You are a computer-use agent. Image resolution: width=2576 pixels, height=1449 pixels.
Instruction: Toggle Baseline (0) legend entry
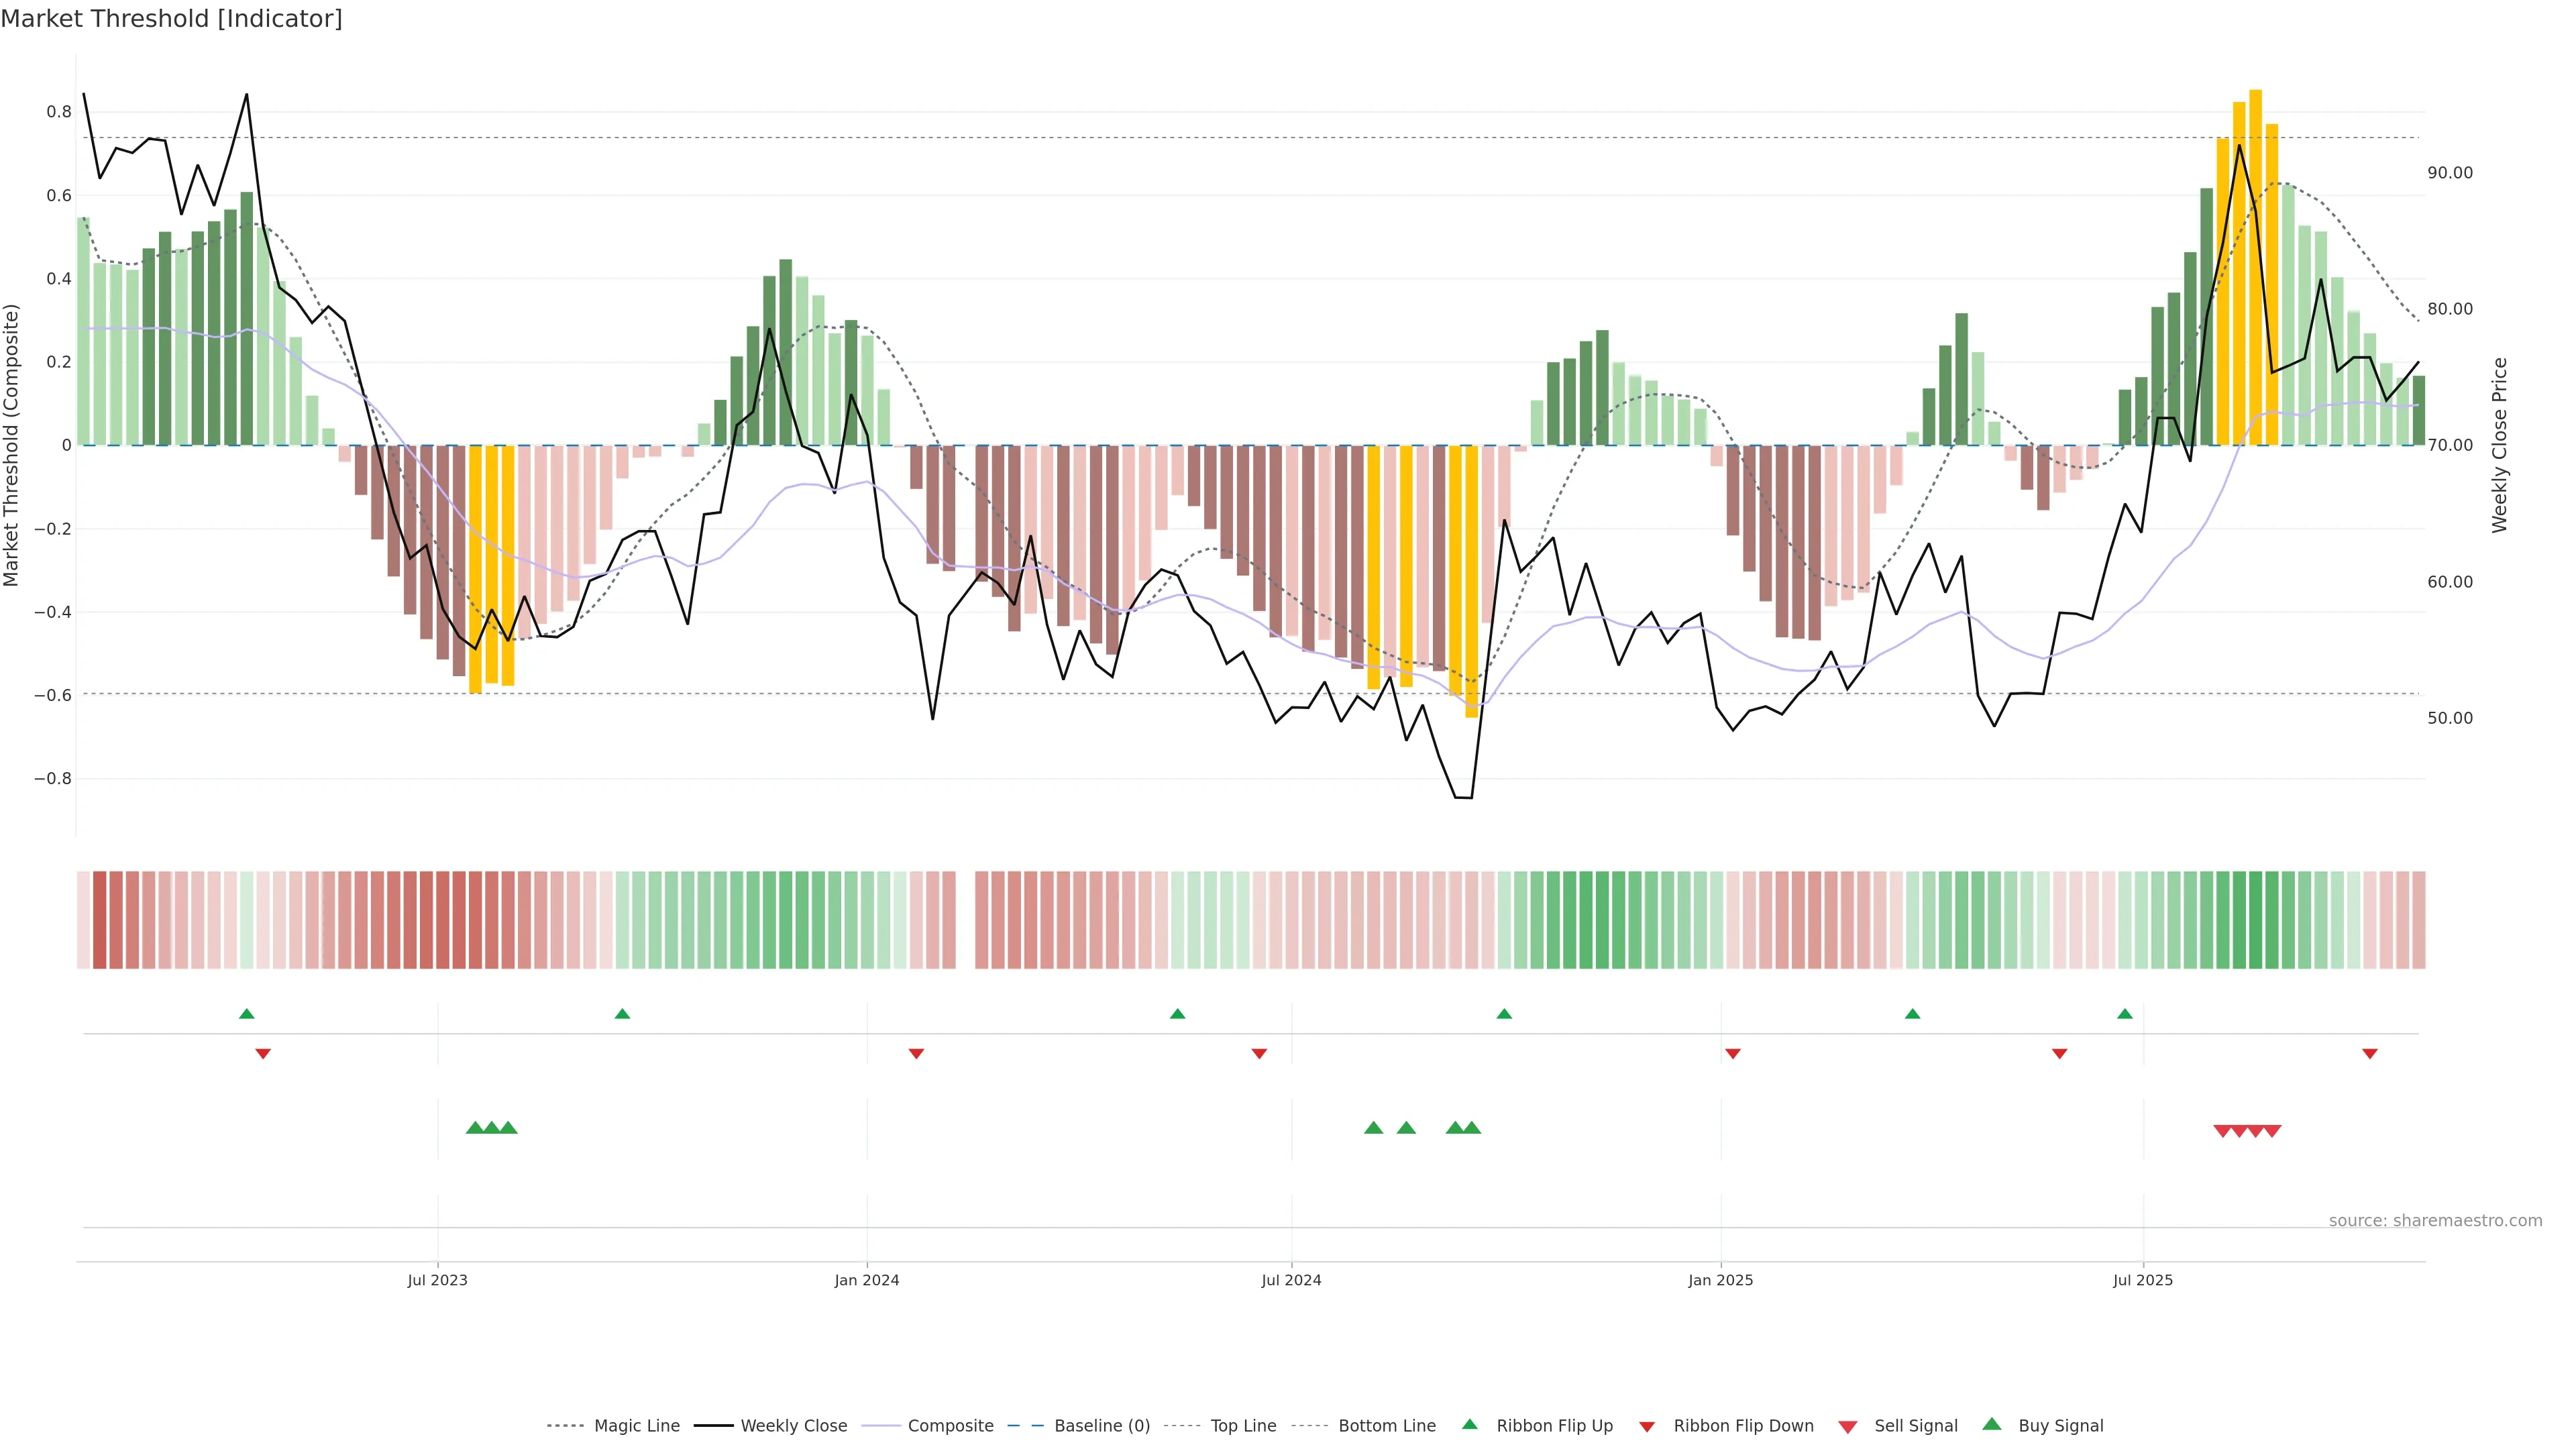[1101, 1426]
